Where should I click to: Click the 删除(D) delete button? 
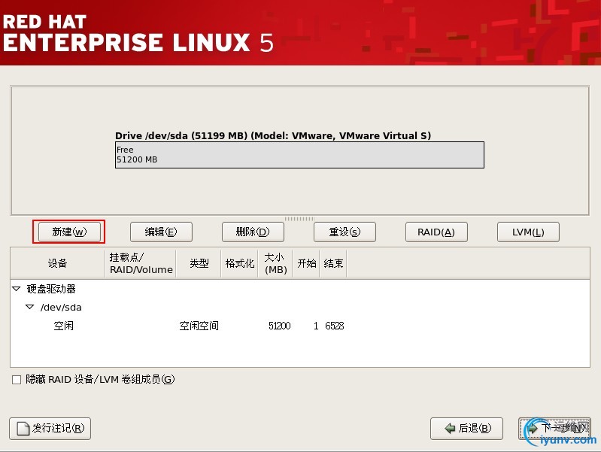point(253,232)
